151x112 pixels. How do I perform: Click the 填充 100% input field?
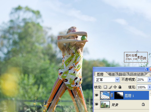pos(142,87)
